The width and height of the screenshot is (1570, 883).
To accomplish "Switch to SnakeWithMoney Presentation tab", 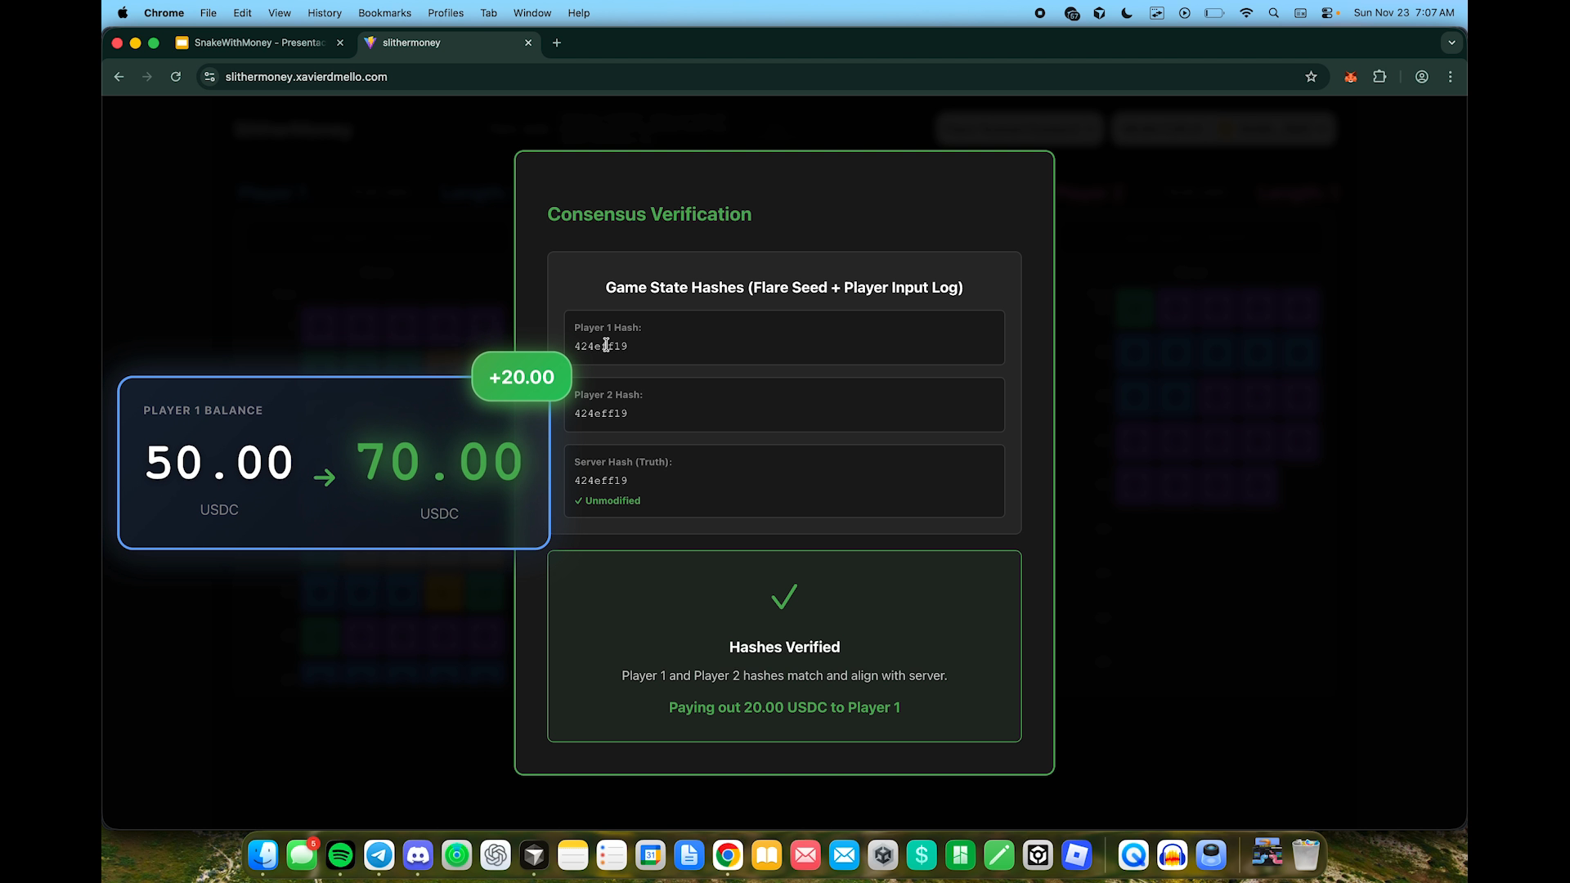I will (258, 43).
